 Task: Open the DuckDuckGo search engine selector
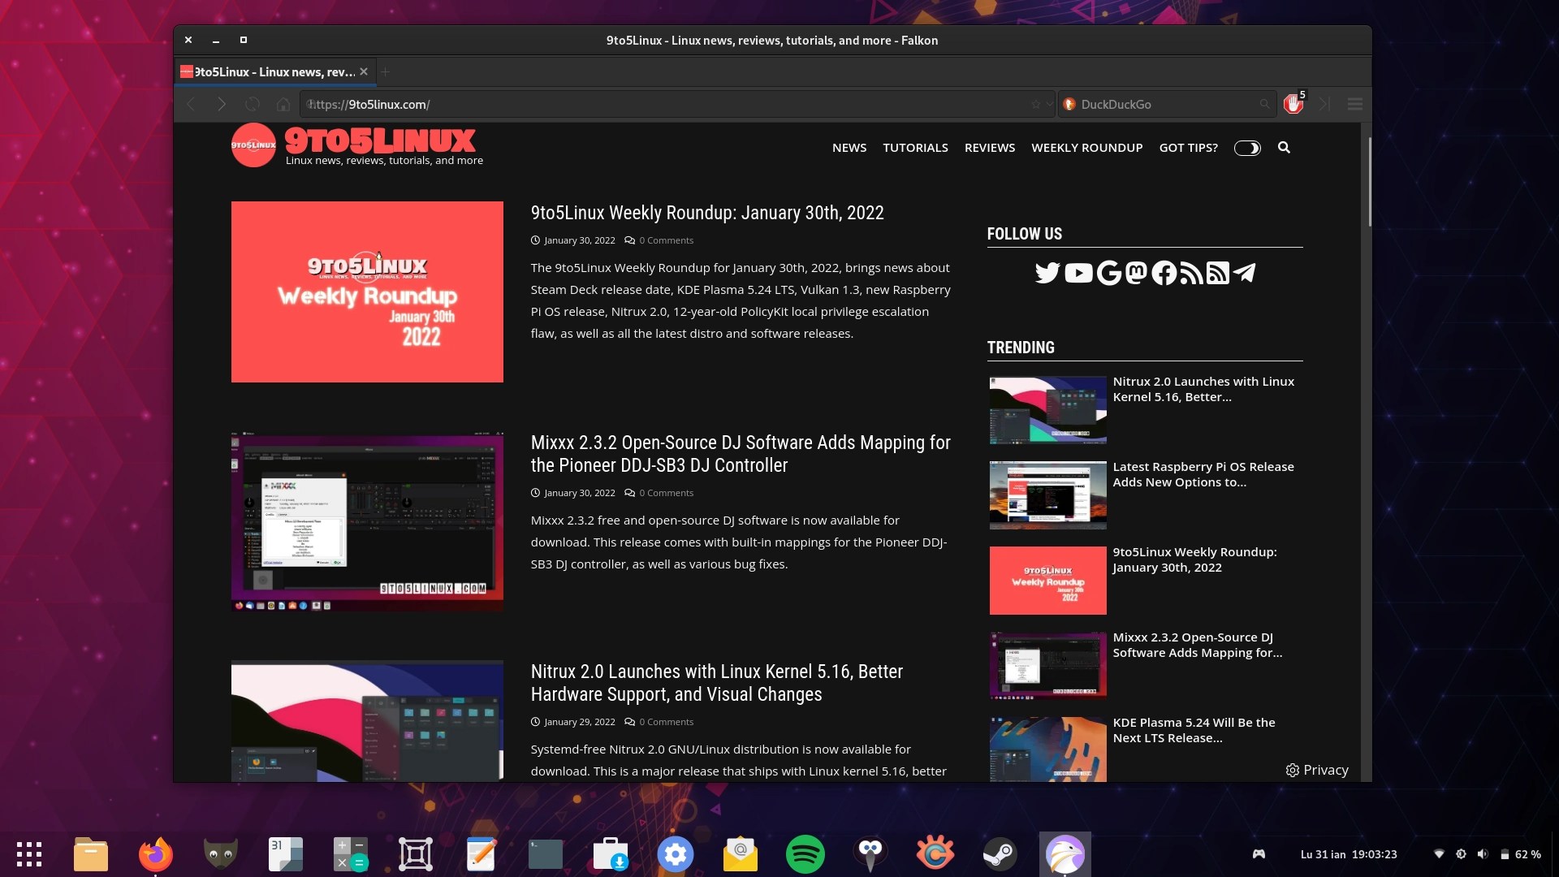[1069, 104]
